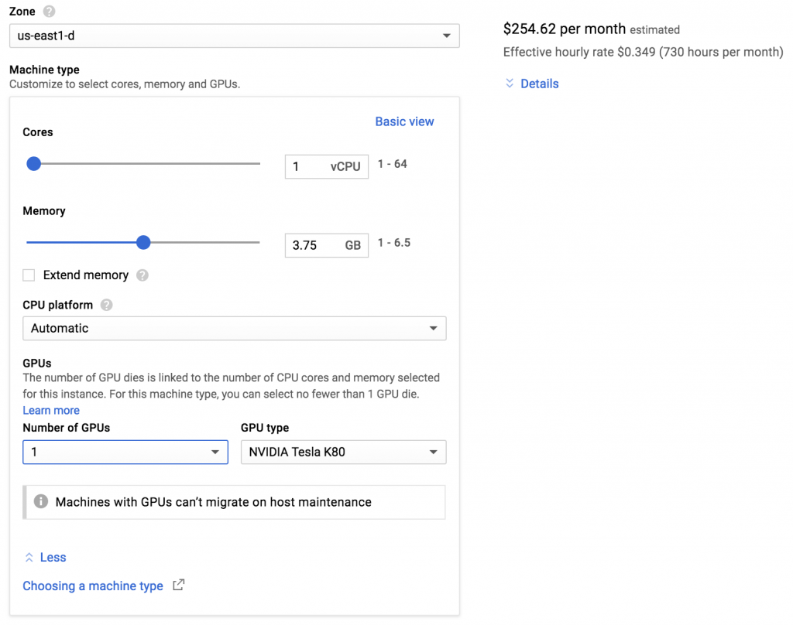The height and width of the screenshot is (625, 793).
Task: Change GPU type from NVIDIA Tesla K80
Action: pos(343,452)
